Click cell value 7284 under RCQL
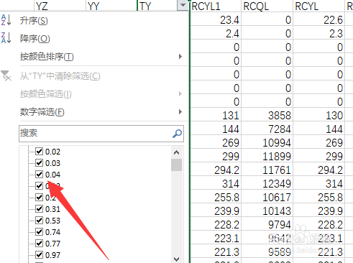 pos(267,129)
